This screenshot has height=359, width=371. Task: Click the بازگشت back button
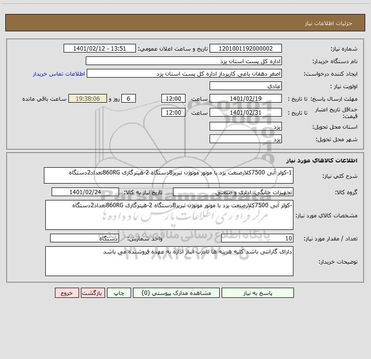pyautogui.click(x=93, y=293)
